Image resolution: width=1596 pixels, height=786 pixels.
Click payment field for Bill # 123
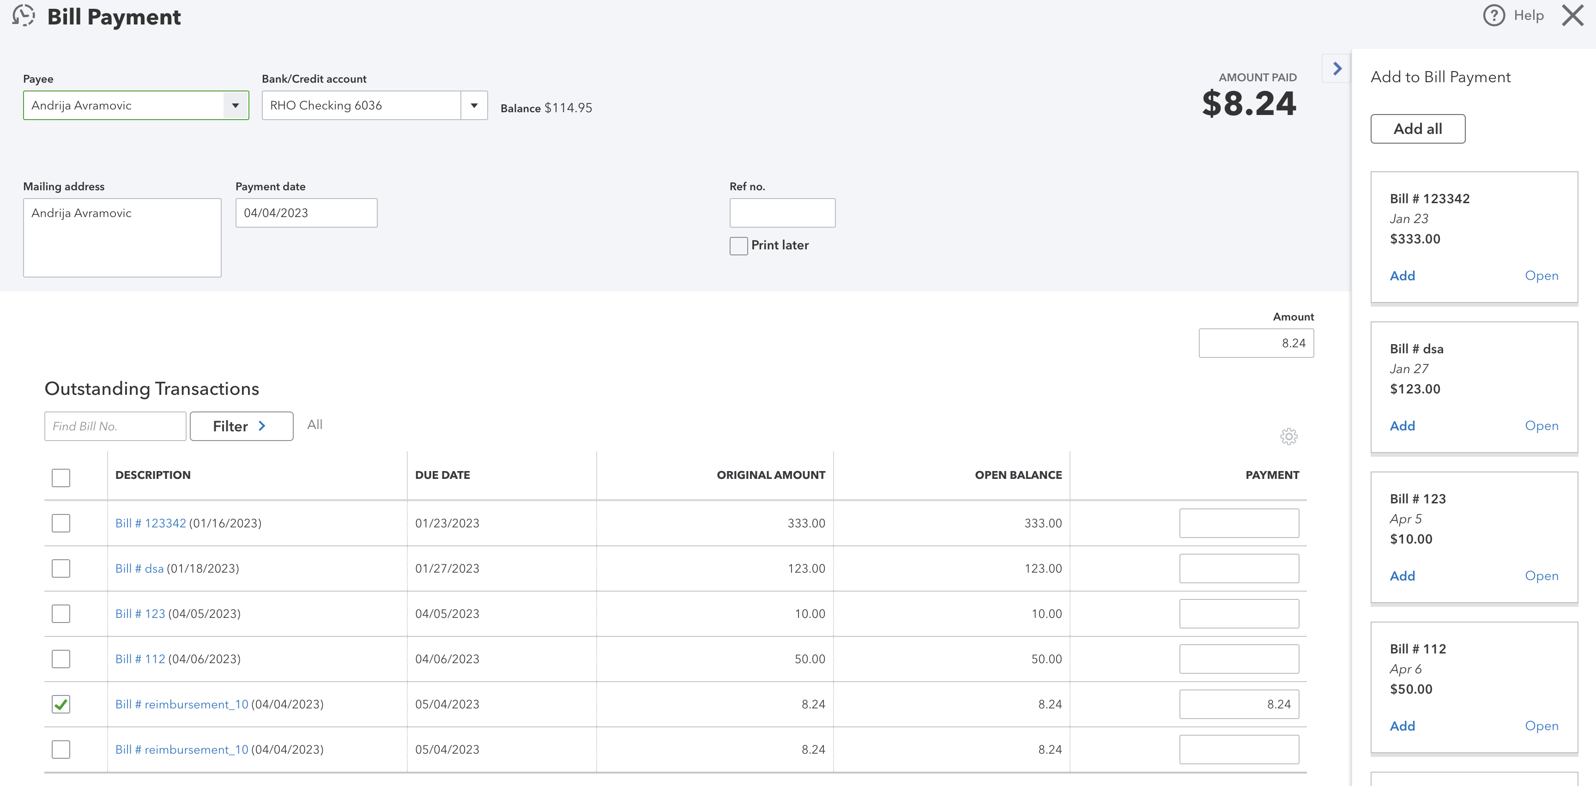coord(1239,614)
